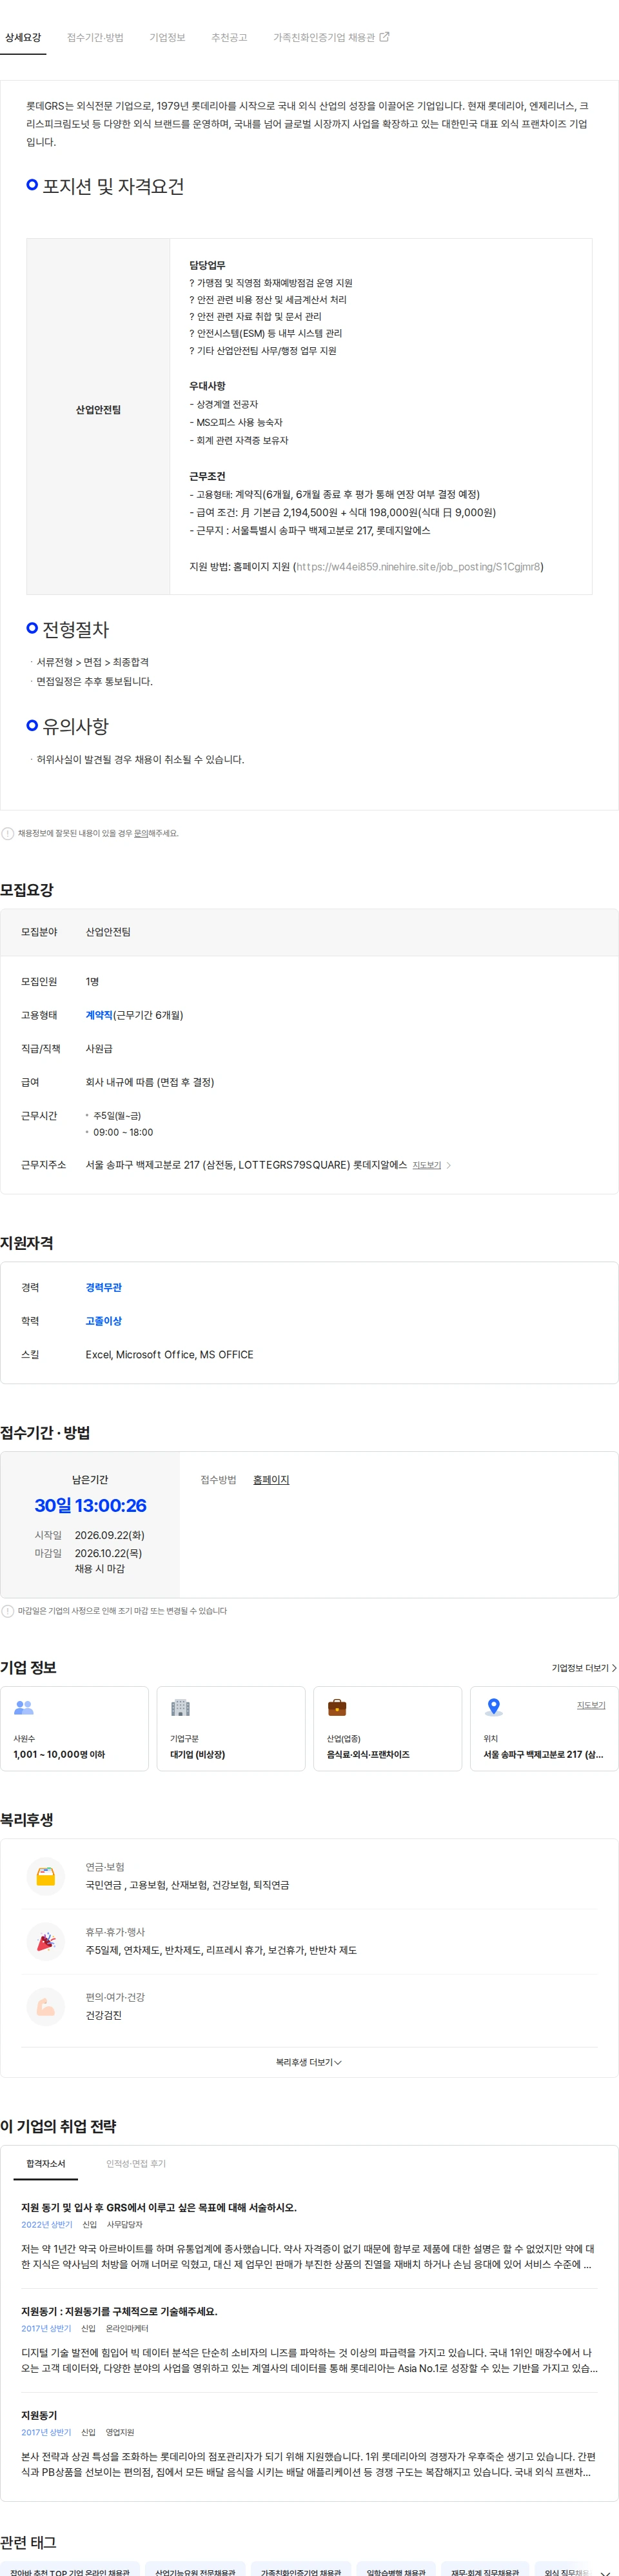
Task: Click the 연금·보험 benefit icon
Action: 46,1877
